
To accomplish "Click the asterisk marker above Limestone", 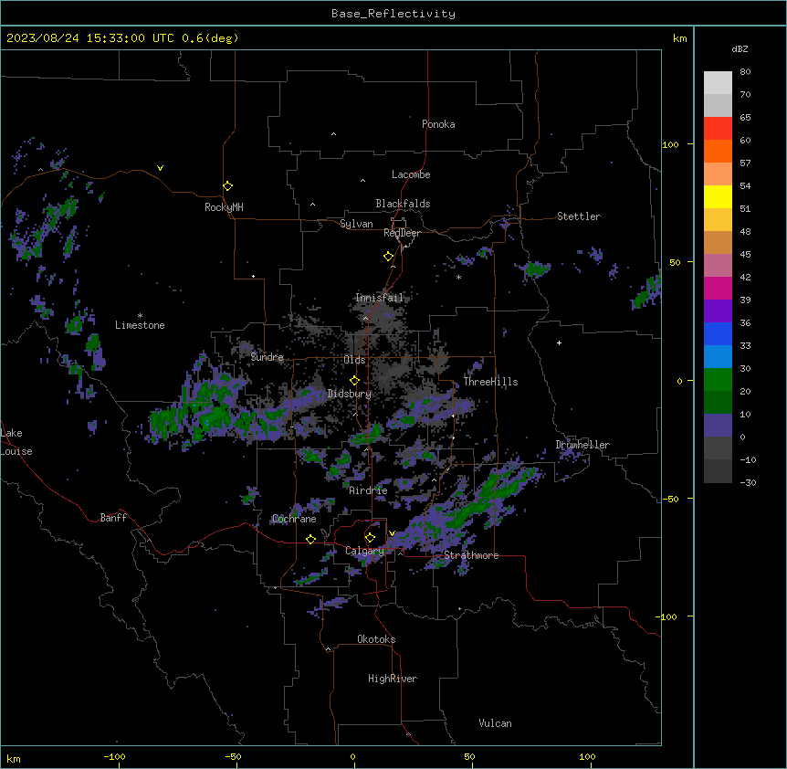I will point(140,316).
